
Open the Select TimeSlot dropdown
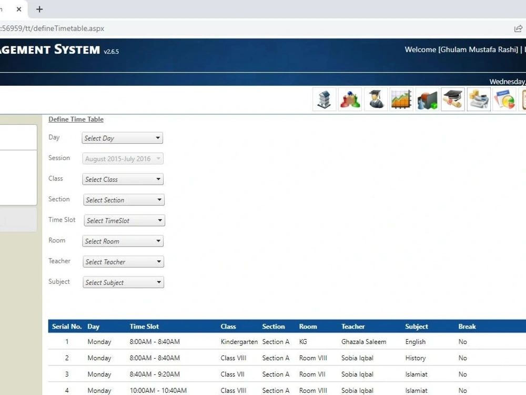(x=125, y=221)
